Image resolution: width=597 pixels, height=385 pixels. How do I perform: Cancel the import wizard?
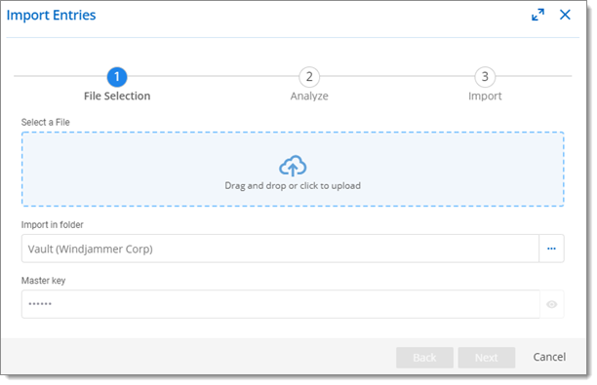click(549, 357)
